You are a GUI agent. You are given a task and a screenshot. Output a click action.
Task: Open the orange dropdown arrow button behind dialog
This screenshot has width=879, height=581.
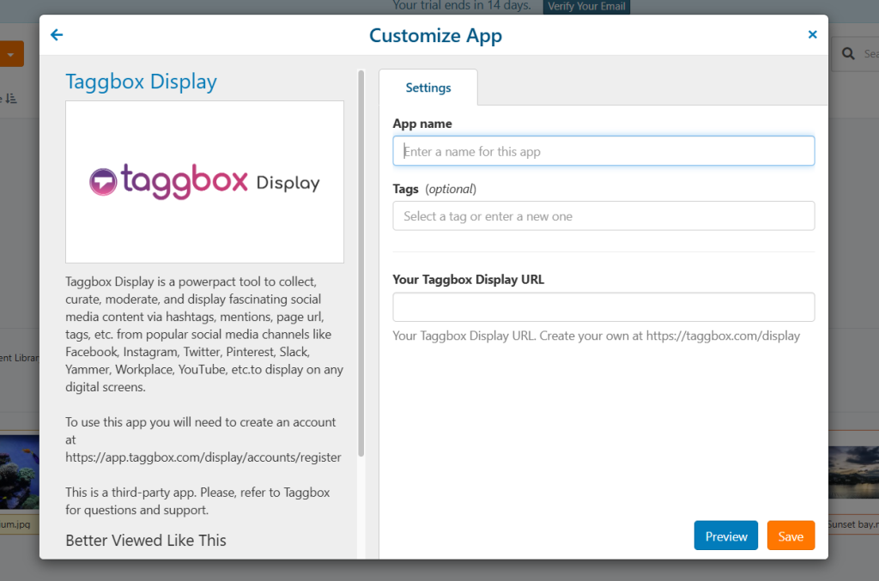coord(11,54)
